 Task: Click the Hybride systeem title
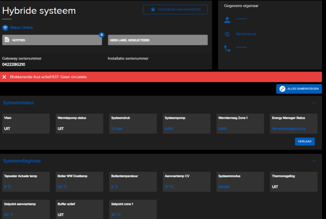pos(39,11)
